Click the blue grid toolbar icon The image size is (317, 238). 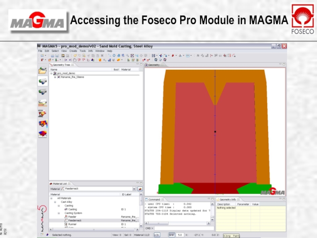(188, 56)
